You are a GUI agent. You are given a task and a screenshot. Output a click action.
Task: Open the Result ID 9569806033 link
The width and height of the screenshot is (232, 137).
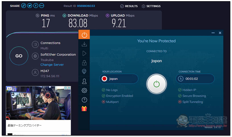click(x=86, y=6)
